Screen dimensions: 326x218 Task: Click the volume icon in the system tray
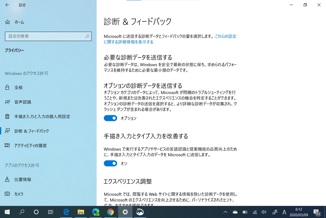point(264,212)
